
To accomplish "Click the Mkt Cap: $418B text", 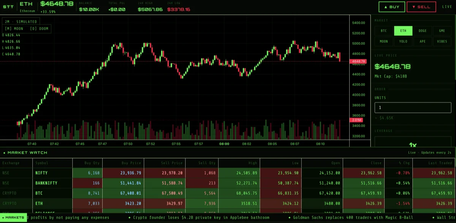I will [391, 76].
